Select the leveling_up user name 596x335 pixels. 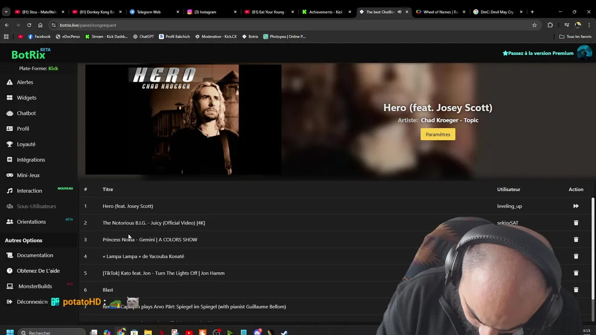coord(509,206)
